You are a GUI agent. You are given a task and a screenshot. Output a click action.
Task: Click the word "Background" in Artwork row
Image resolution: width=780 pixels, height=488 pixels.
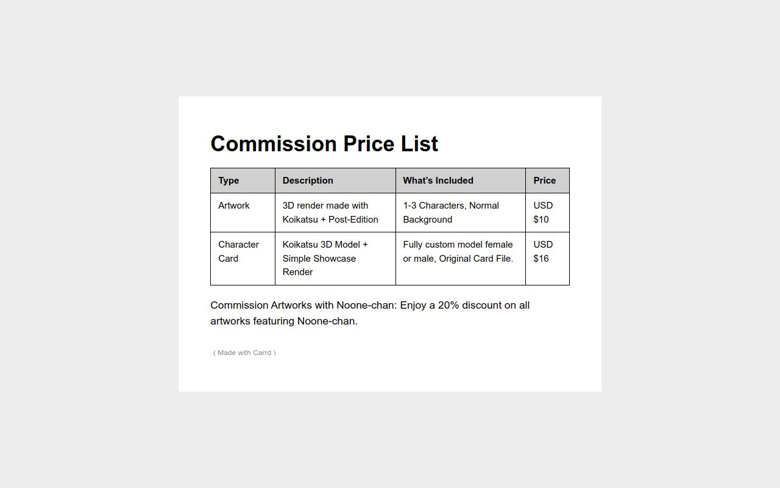(x=428, y=220)
